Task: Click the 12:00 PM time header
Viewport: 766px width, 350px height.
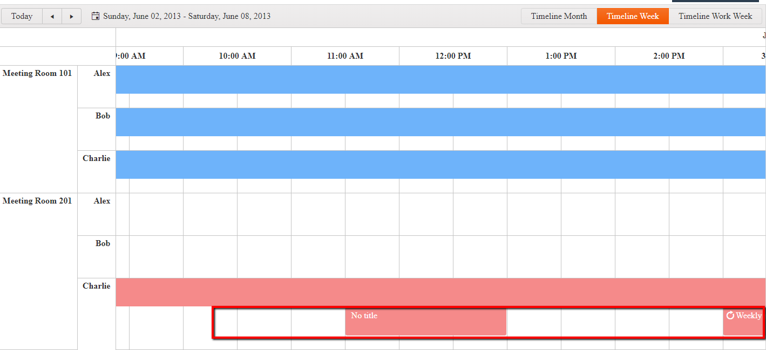Action: point(453,56)
